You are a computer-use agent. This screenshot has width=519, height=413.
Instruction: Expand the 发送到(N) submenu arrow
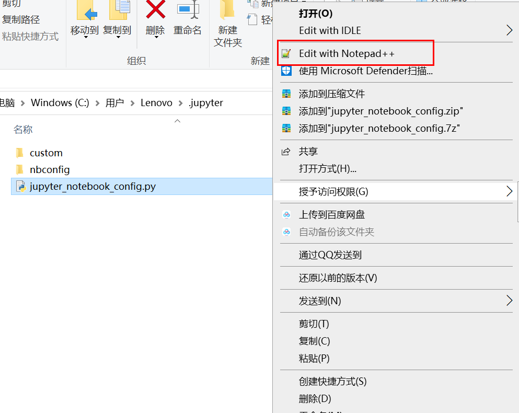[509, 300]
